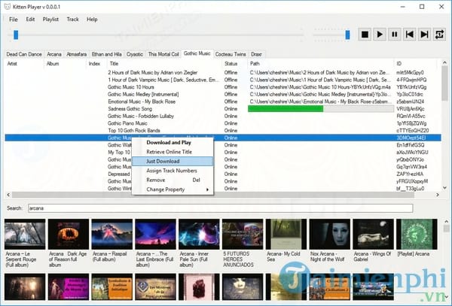The height and width of the screenshot is (306, 452).
Task: Skip to the next track
Action: tap(425, 34)
